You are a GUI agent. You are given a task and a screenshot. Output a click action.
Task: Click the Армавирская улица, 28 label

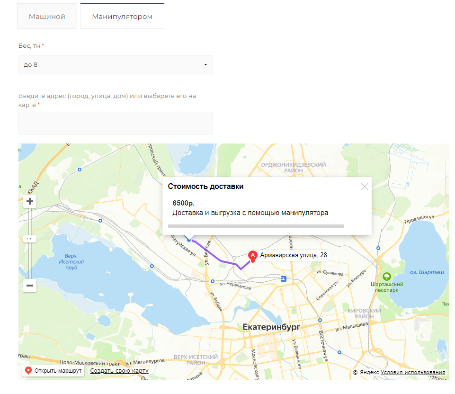[293, 255]
